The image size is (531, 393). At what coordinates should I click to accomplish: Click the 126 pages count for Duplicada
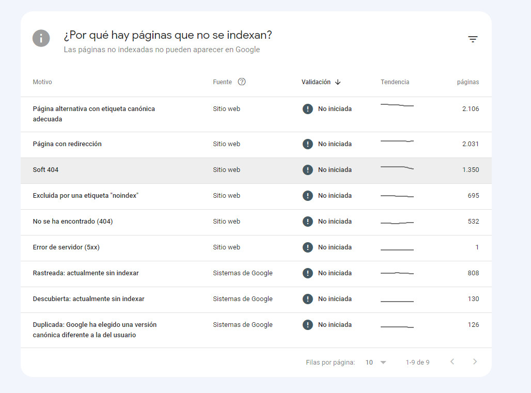(x=473, y=325)
